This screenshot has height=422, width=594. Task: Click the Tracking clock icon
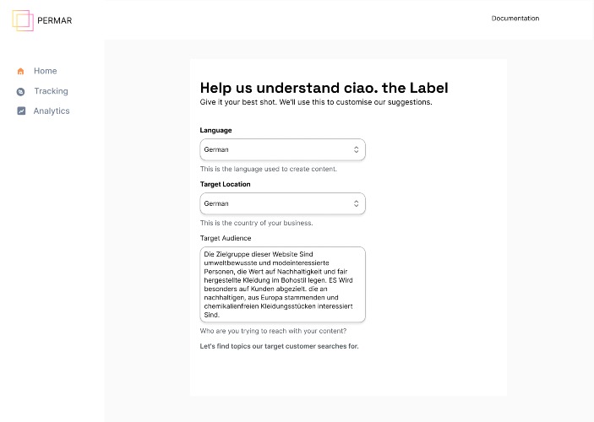[x=21, y=92]
